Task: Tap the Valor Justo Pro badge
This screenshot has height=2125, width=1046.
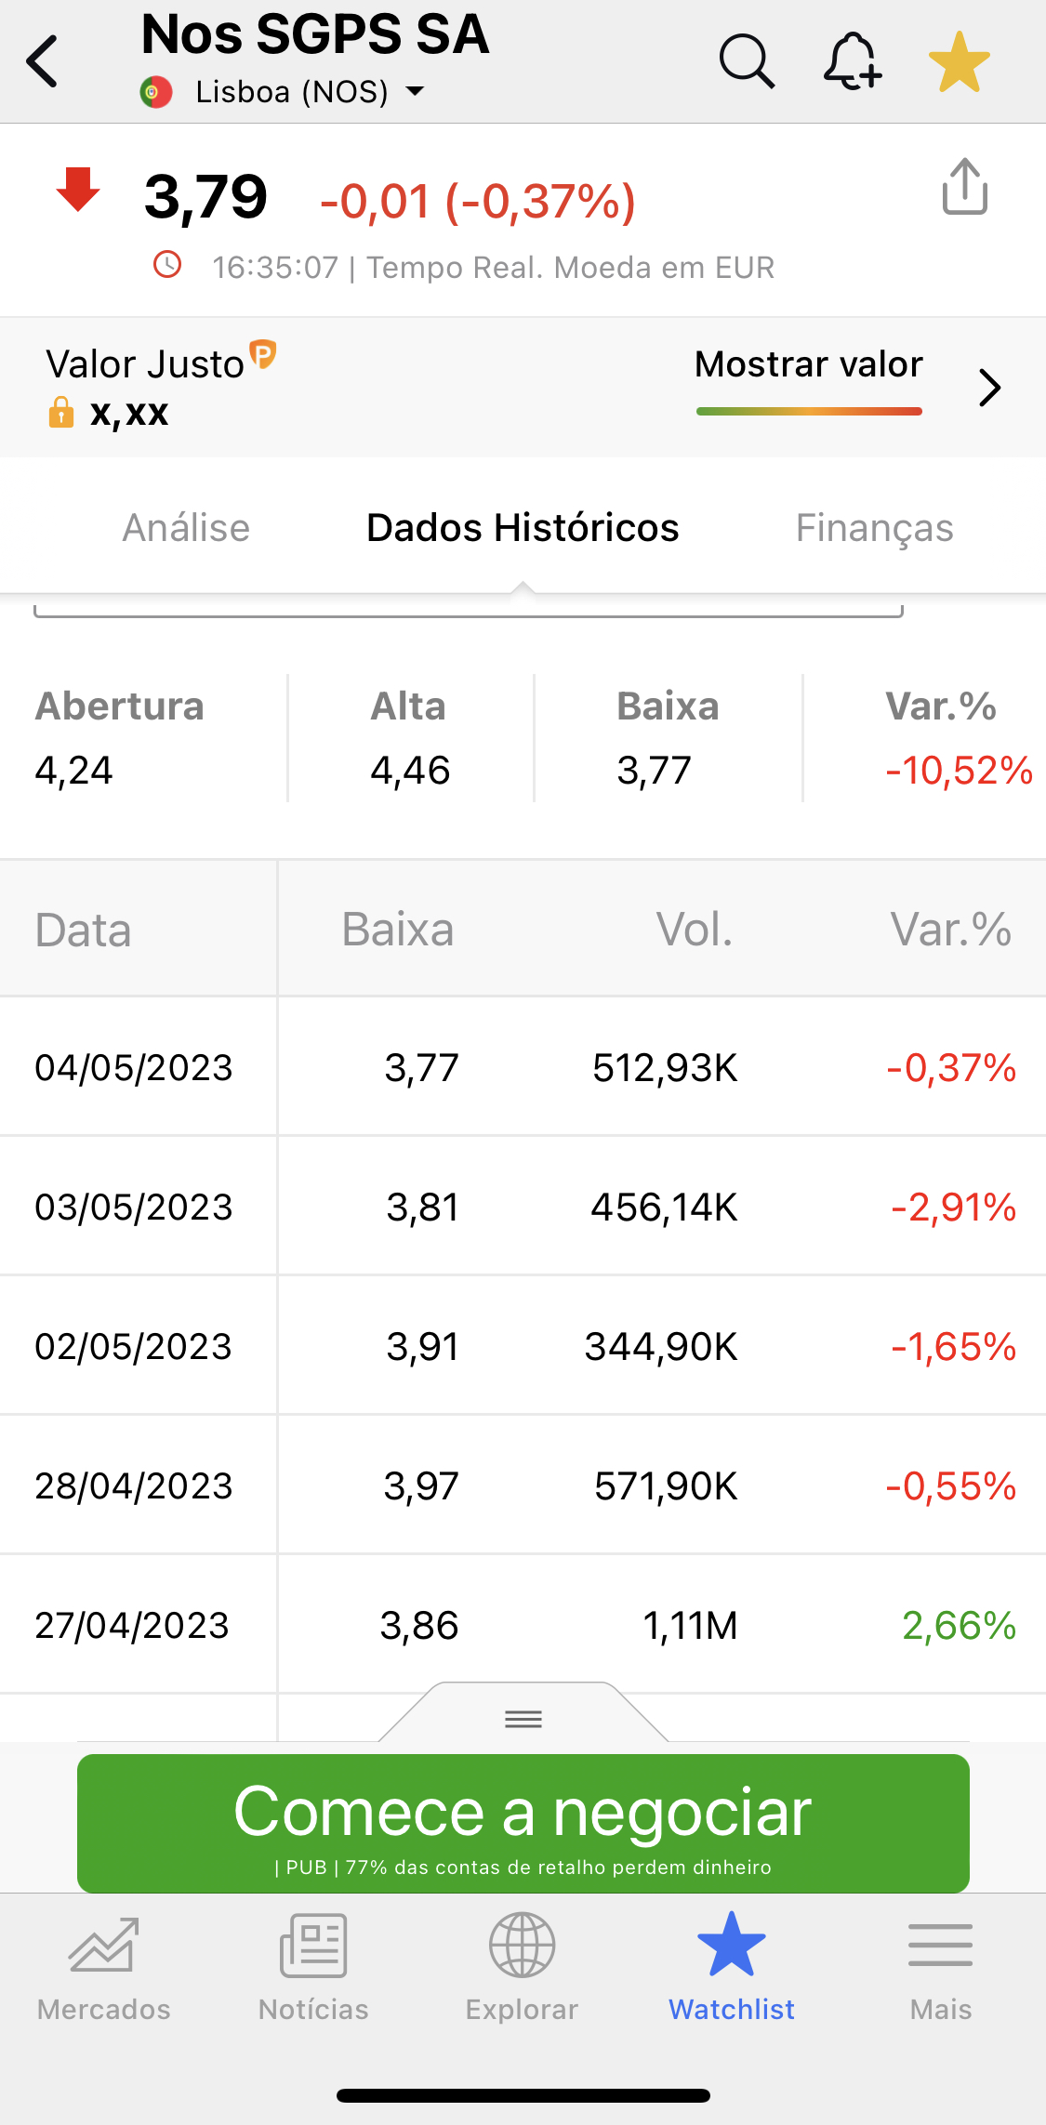Action: pos(263,354)
